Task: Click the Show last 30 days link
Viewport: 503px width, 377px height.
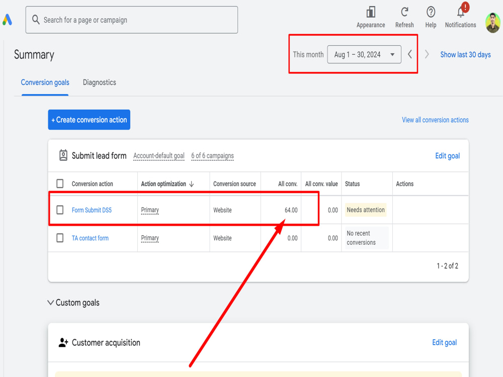Action: pos(465,54)
